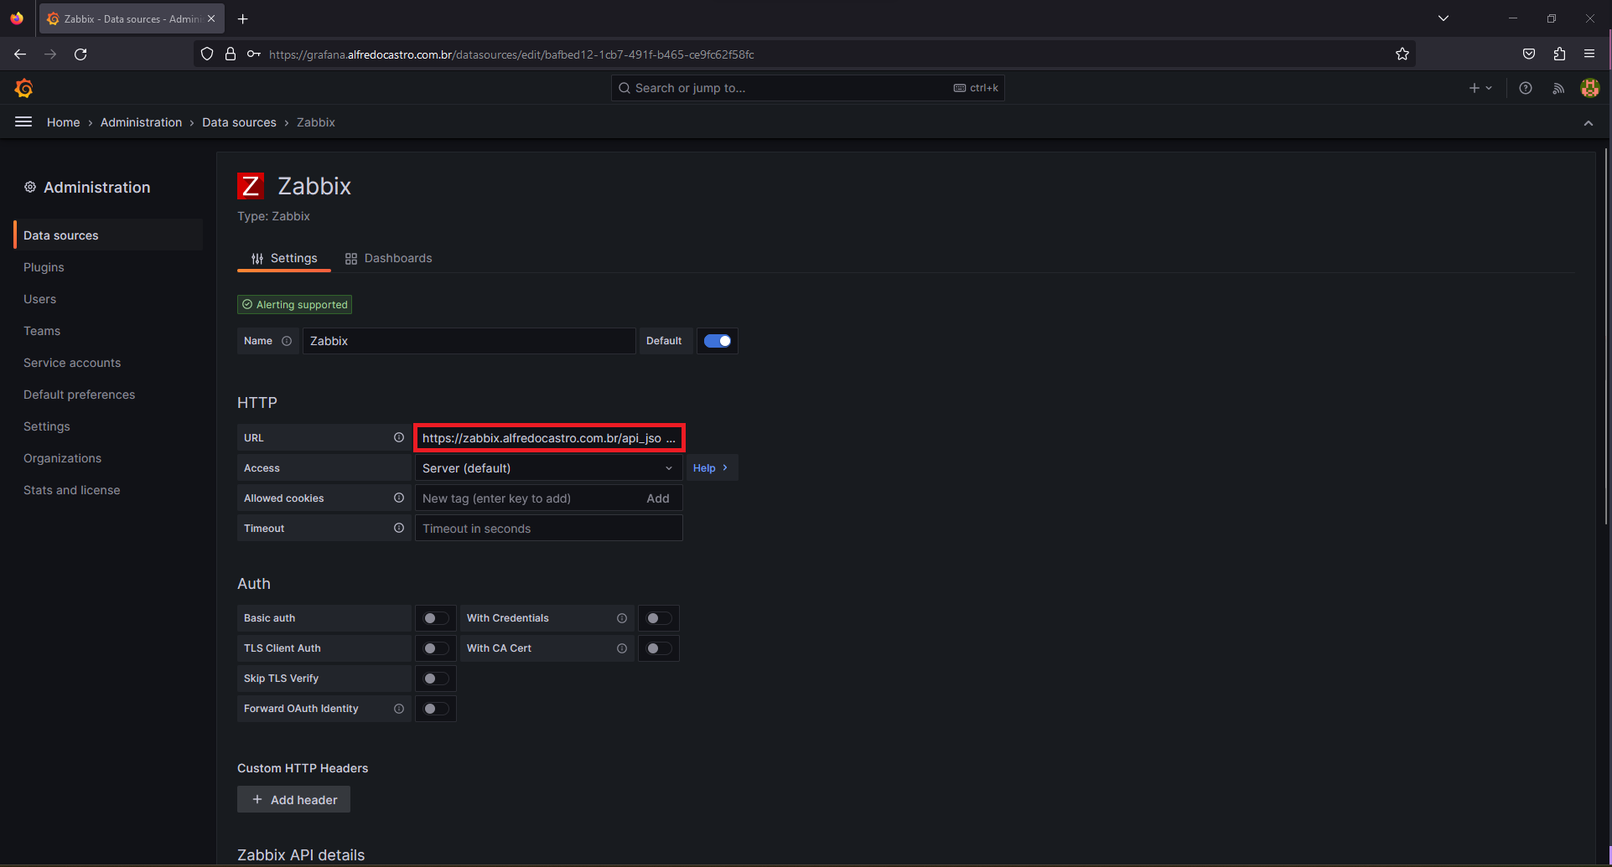Switch to the Settings tab
This screenshot has height=867, width=1612.
pyautogui.click(x=284, y=258)
